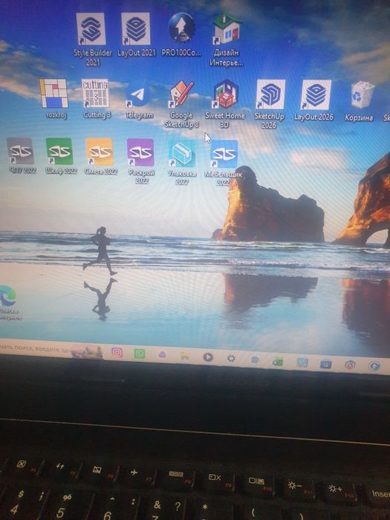Open the Cutting 3 shortcut

click(96, 93)
